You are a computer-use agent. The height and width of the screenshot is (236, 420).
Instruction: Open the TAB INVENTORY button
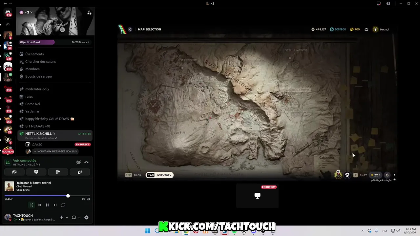click(159, 175)
